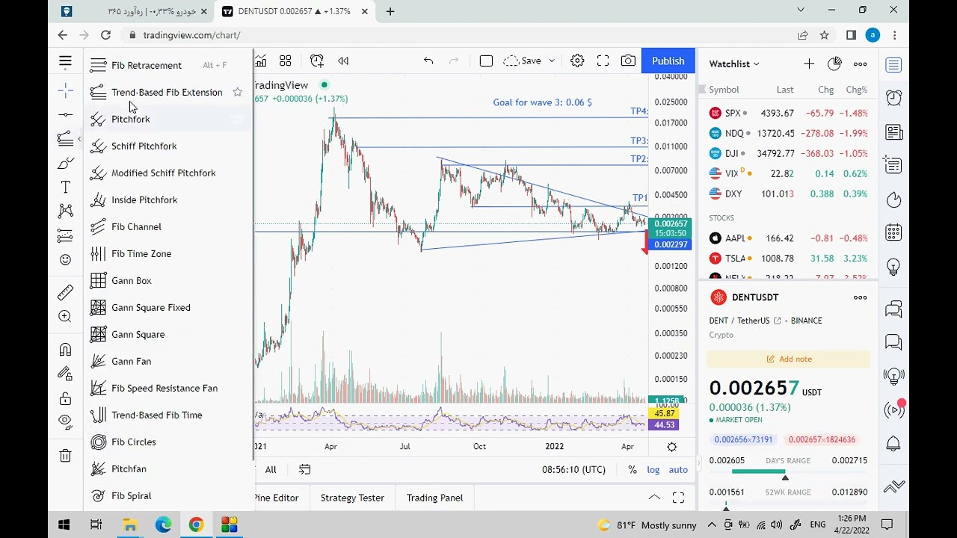Select ruler measure tool
957x538 pixels.
(65, 292)
